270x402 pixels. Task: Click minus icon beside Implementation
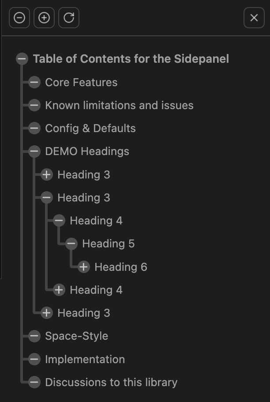[34, 359]
